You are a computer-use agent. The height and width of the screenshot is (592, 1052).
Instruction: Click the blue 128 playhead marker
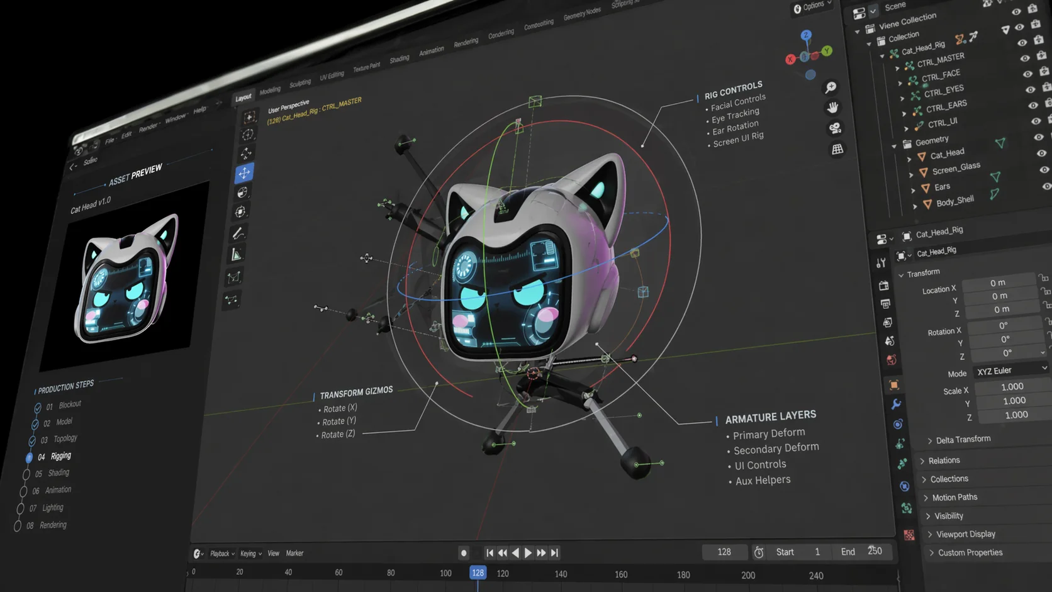(x=478, y=572)
